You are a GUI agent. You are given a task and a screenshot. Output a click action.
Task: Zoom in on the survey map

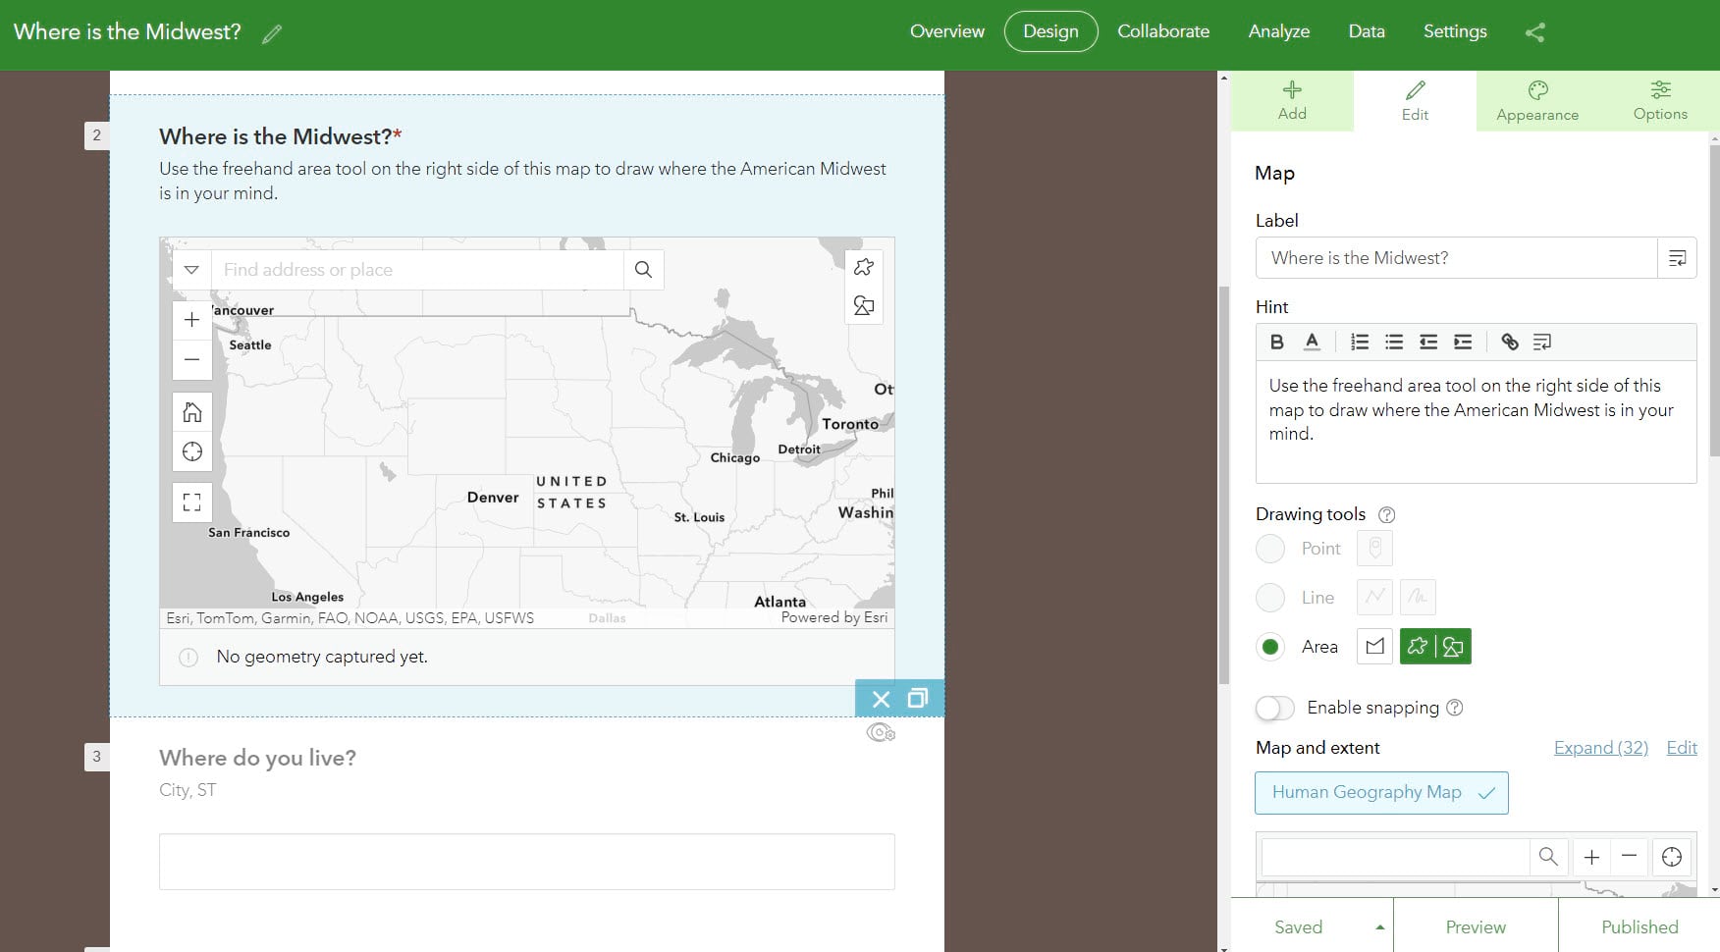point(192,320)
